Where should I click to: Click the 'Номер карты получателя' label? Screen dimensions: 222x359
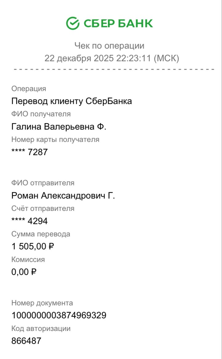pos(55,139)
